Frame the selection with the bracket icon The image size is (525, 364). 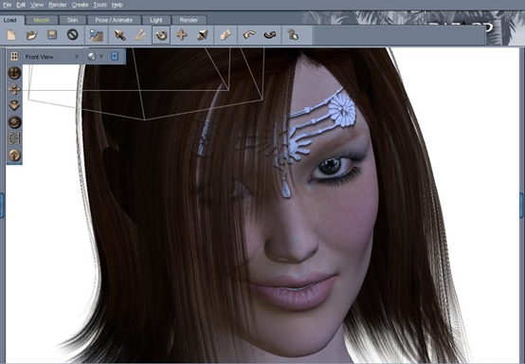click(x=14, y=138)
